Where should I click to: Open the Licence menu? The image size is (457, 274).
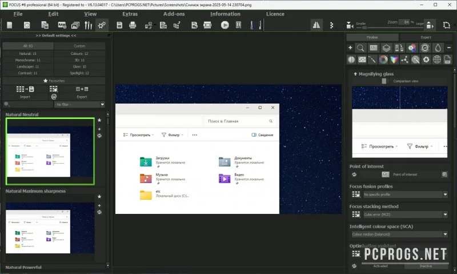click(275, 14)
